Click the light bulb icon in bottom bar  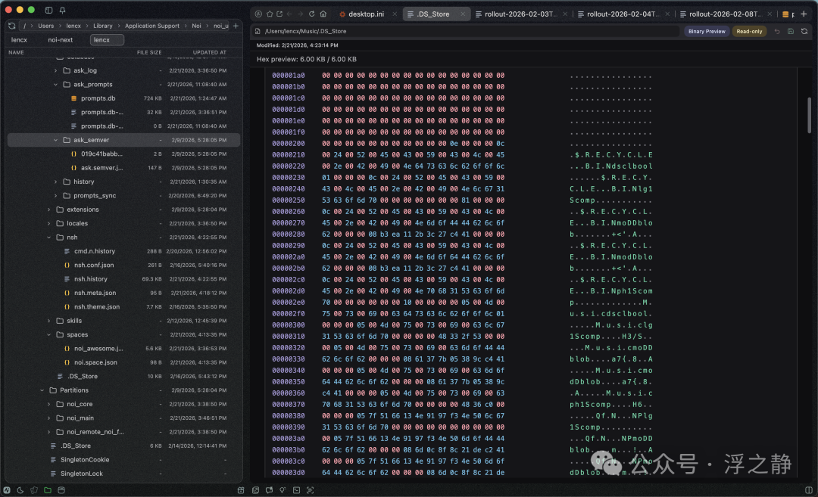283,489
